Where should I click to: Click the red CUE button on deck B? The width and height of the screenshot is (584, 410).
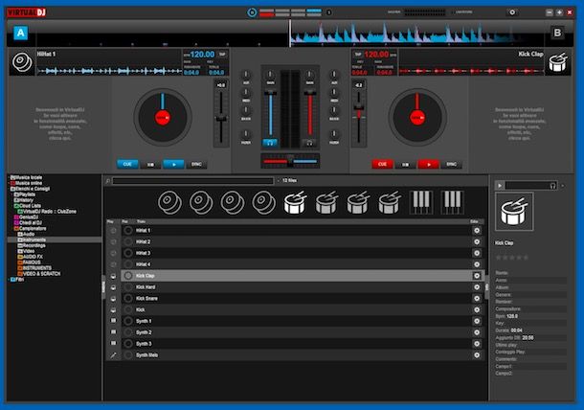tap(382, 164)
